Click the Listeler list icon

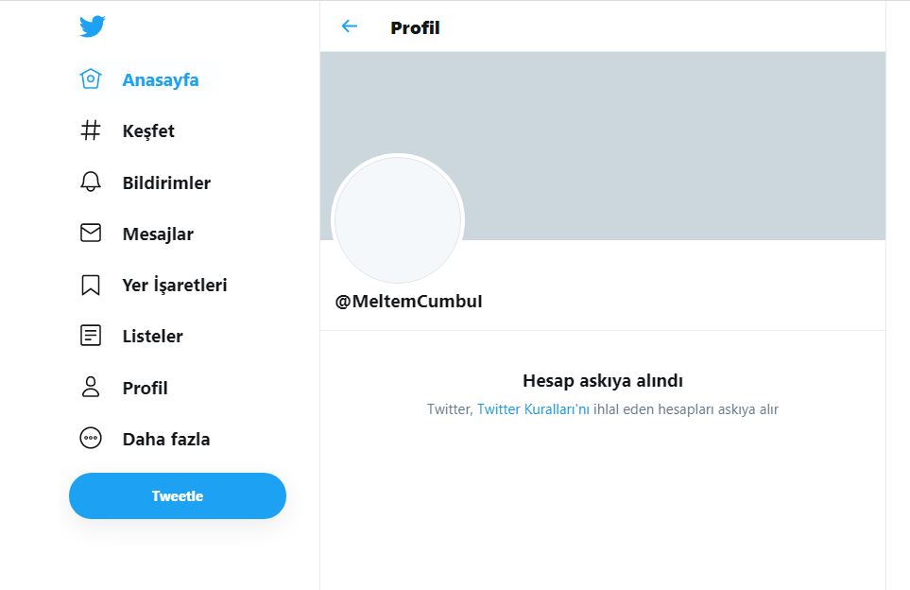coord(91,336)
